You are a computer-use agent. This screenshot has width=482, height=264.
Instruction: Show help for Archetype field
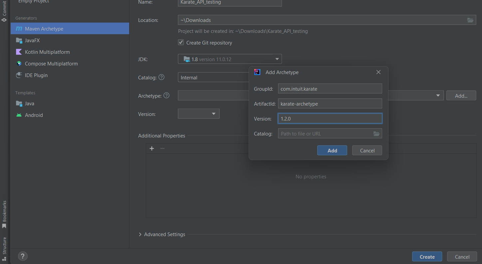(167, 95)
